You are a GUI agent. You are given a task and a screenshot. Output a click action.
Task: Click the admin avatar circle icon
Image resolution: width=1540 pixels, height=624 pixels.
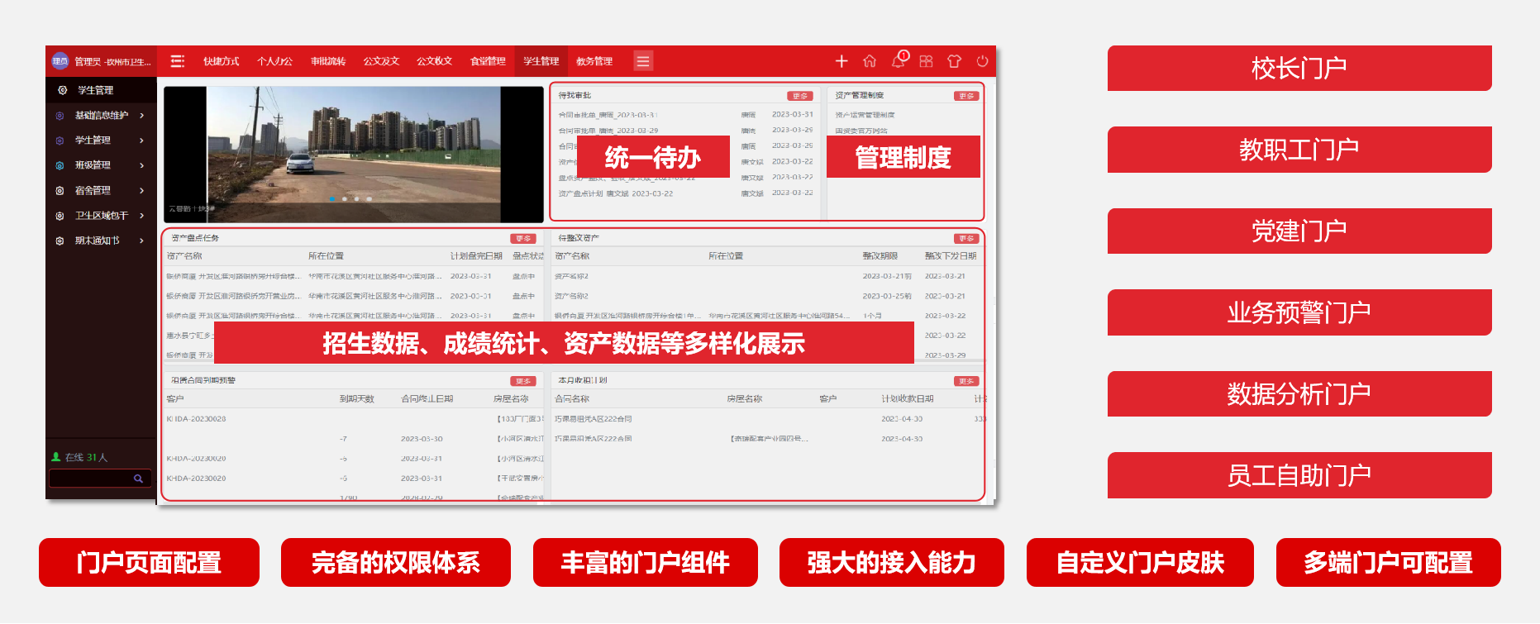click(x=60, y=61)
